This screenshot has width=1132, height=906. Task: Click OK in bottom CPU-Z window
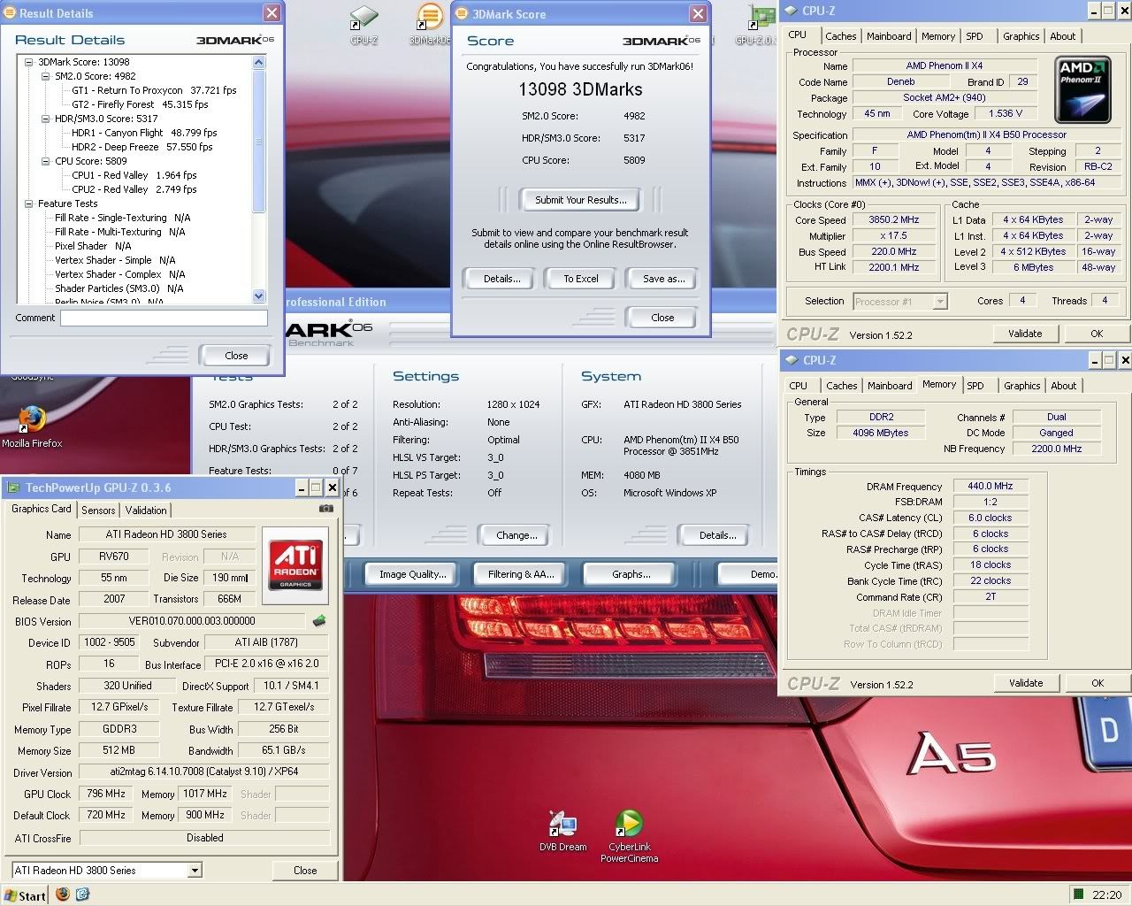click(x=1098, y=683)
